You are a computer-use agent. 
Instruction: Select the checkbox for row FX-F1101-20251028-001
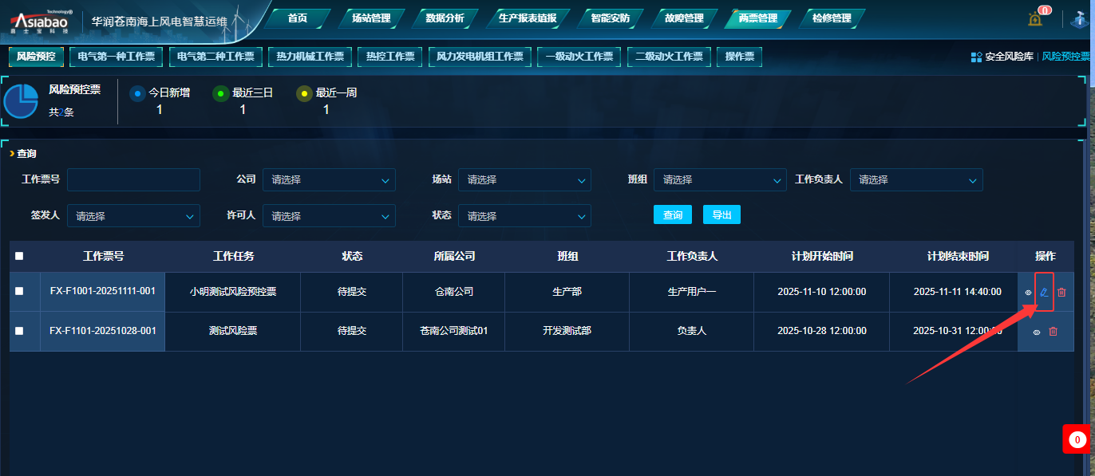click(x=19, y=331)
